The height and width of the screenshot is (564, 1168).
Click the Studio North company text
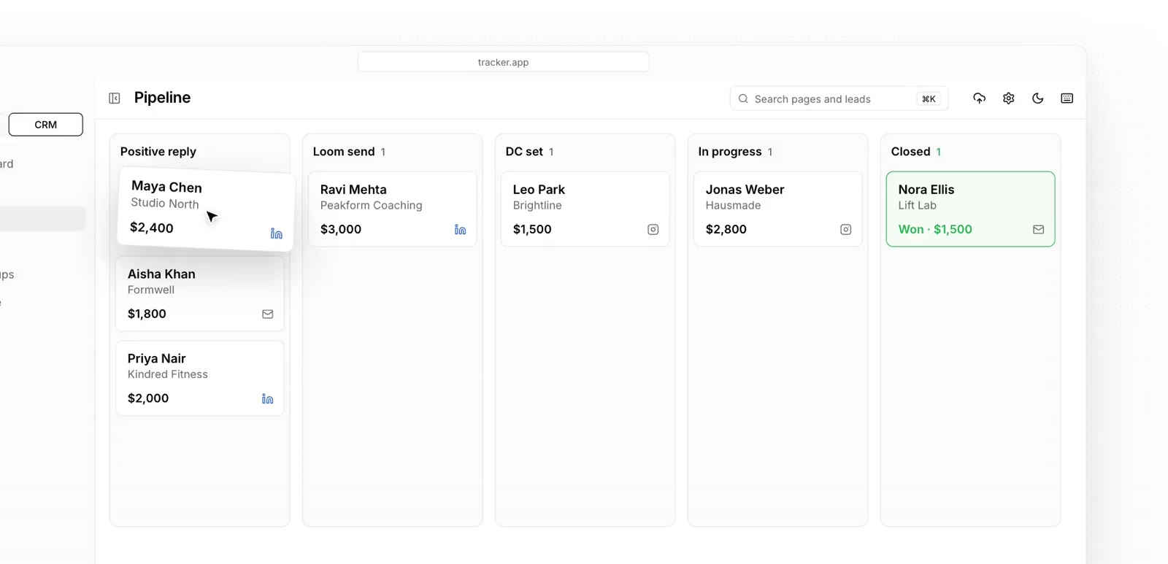point(165,204)
